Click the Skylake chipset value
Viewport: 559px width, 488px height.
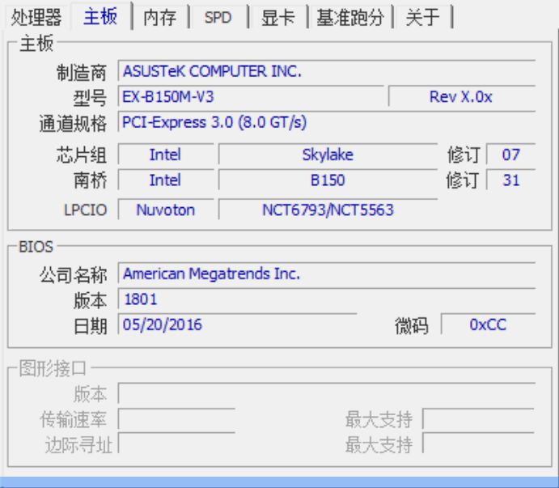328,155
